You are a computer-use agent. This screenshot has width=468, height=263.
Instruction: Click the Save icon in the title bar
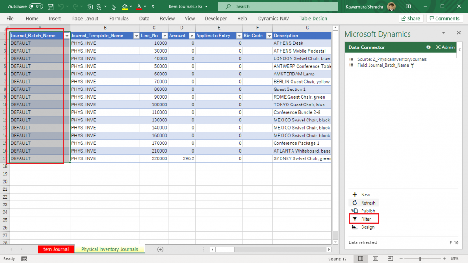point(51,6)
